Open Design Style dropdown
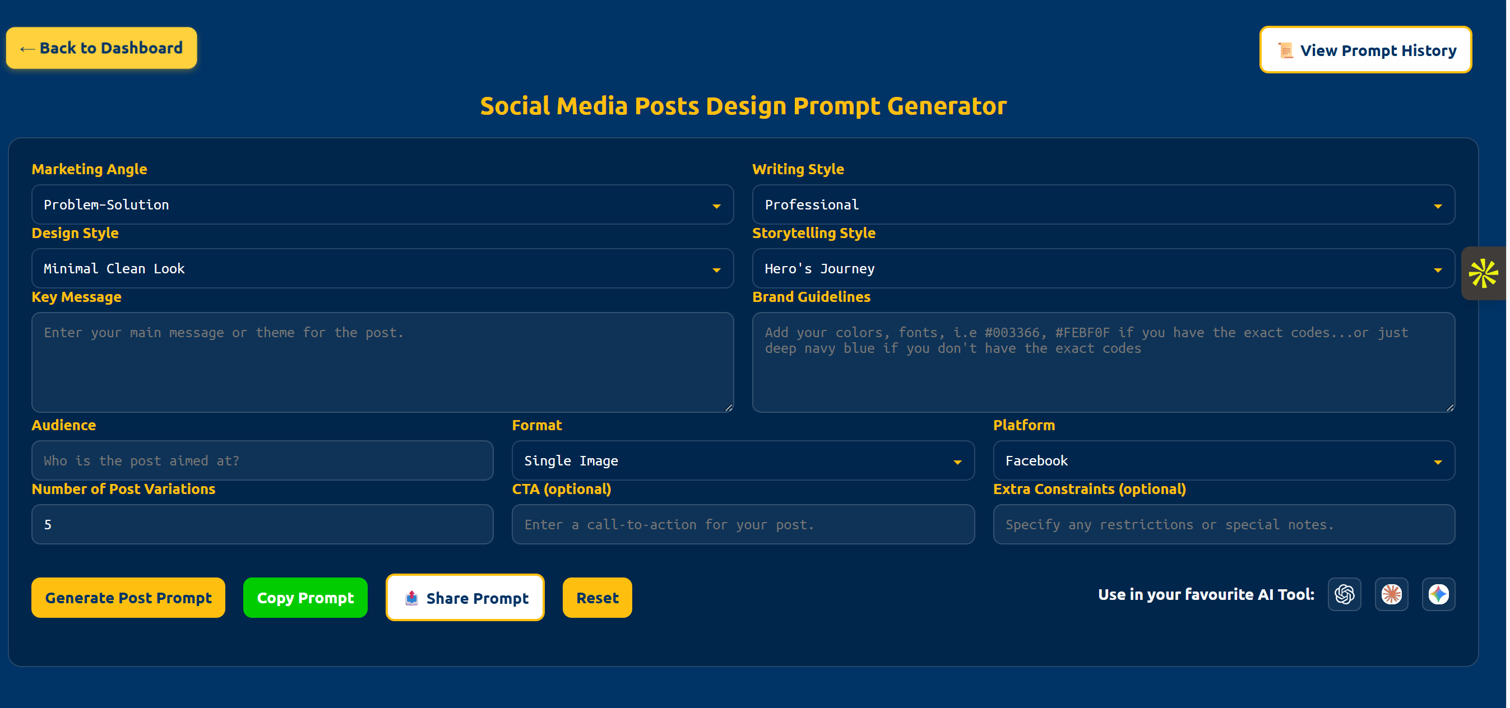1510x708 pixels. click(x=382, y=269)
